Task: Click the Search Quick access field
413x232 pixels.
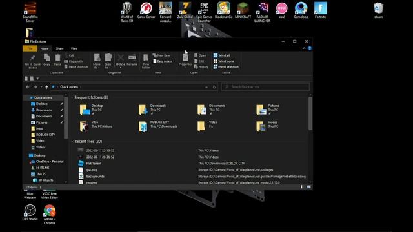Action: (x=265, y=87)
